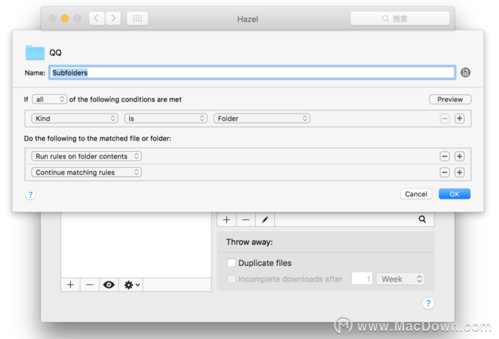Remove the 'Continue matching rules' action
499x339 pixels.
pyautogui.click(x=444, y=172)
